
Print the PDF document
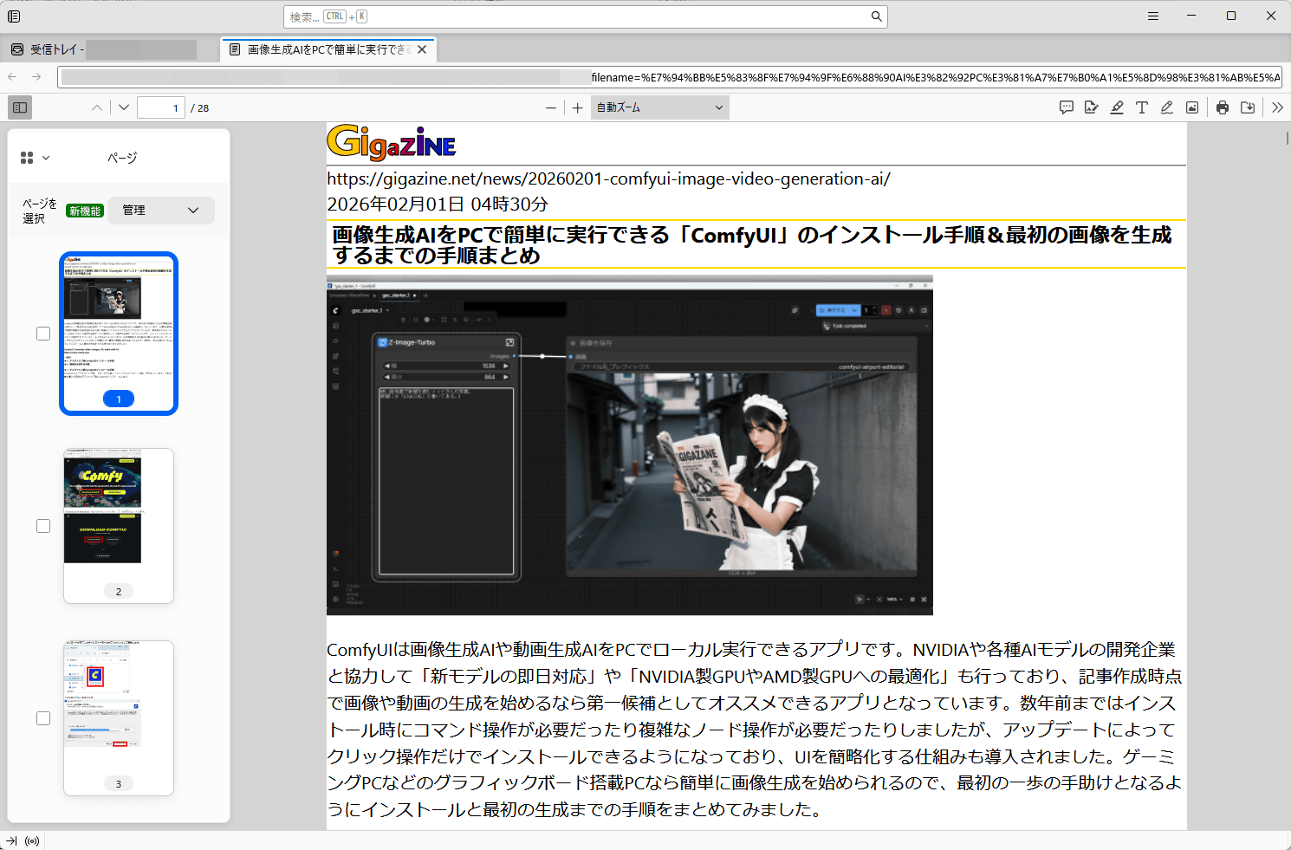coord(1223,107)
